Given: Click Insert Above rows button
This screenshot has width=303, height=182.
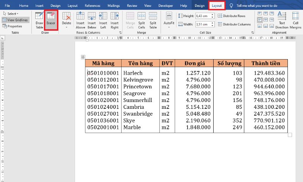Looking at the screenshot, I should coord(80,20).
